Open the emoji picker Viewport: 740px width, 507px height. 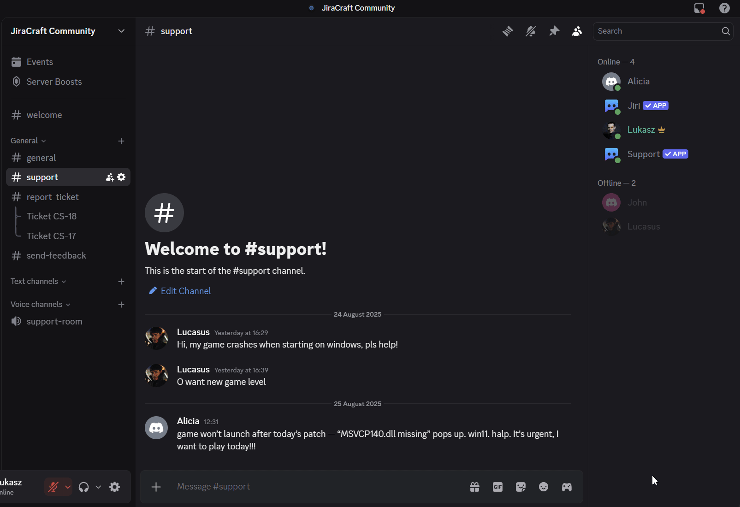click(544, 487)
